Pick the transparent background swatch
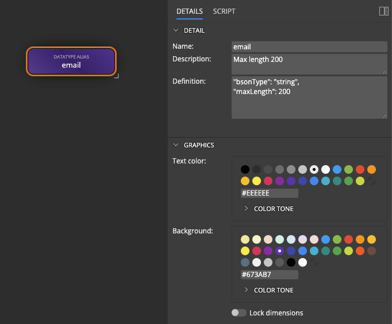 (x=314, y=263)
